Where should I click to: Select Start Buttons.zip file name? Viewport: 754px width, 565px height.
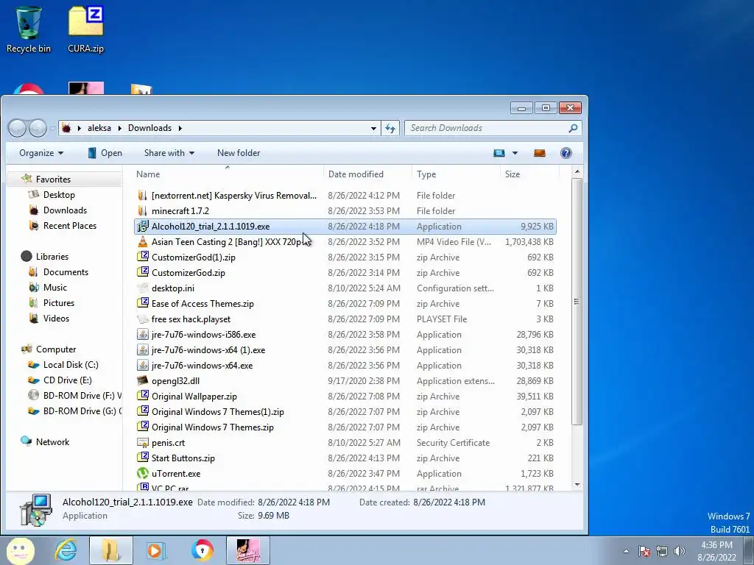(x=183, y=458)
